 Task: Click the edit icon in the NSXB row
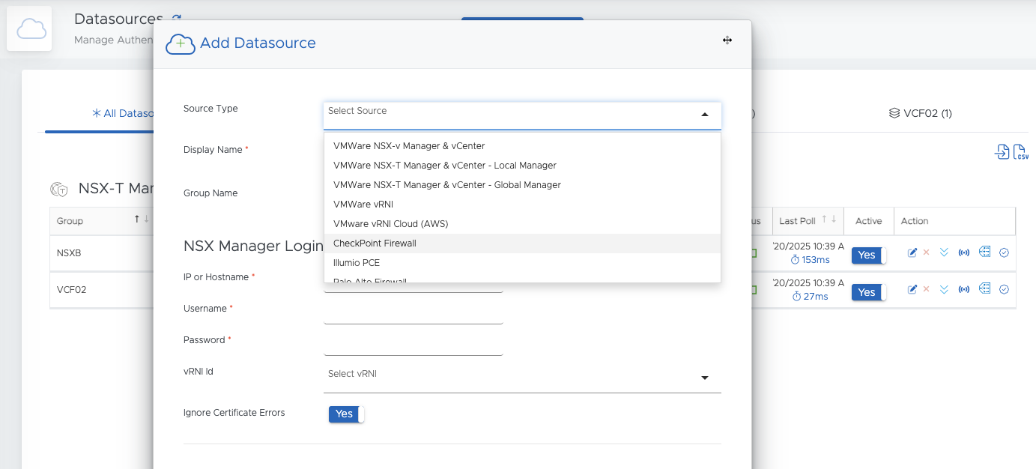tap(912, 253)
